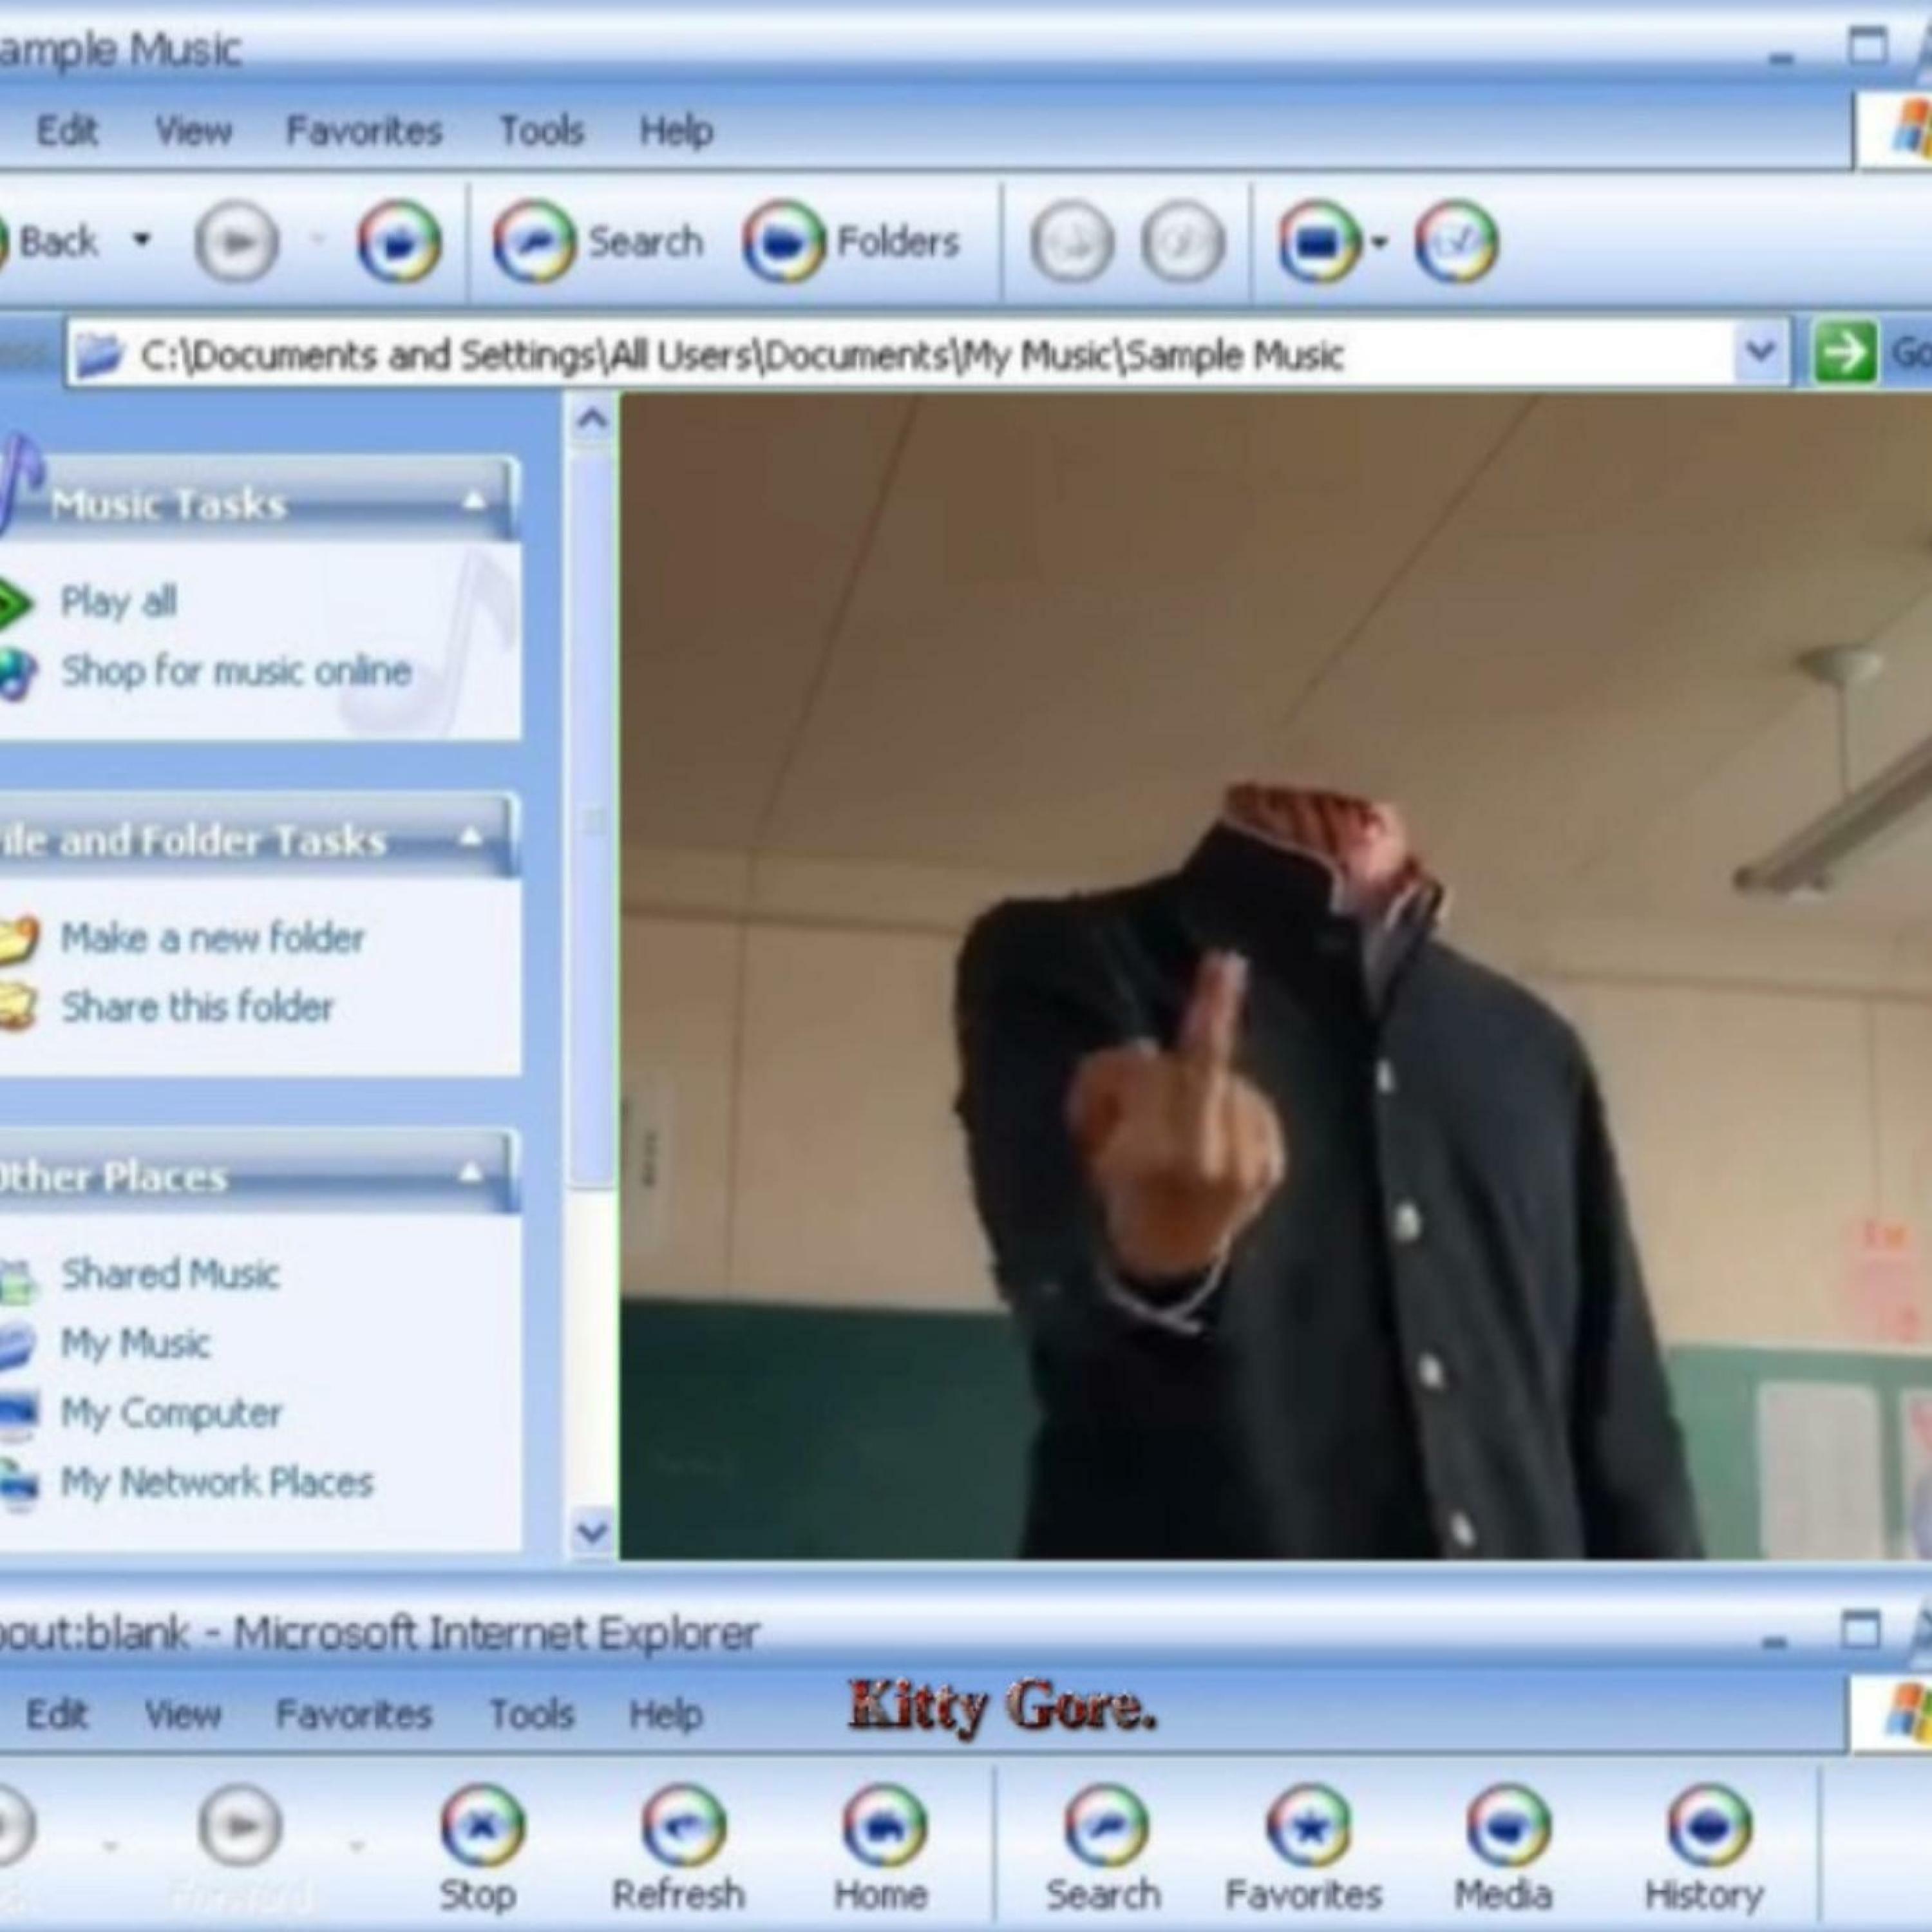The height and width of the screenshot is (1932, 1932).
Task: Click the sidebar scroll down arrow
Action: 592,1532
